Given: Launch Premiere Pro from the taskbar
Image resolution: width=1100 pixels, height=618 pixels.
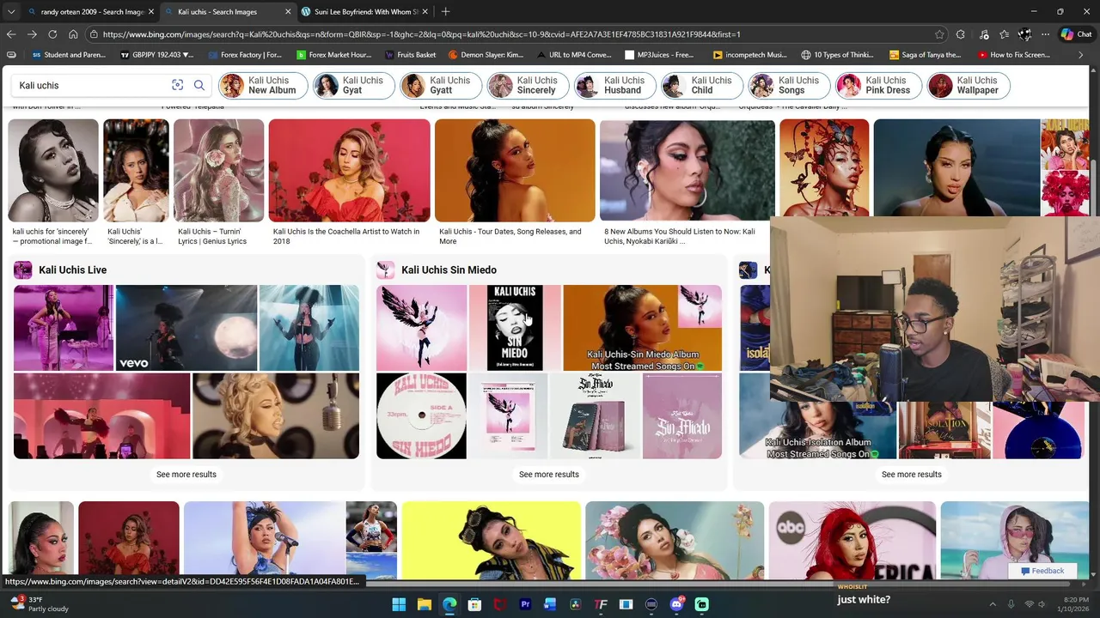Looking at the screenshot, I should [x=525, y=604].
